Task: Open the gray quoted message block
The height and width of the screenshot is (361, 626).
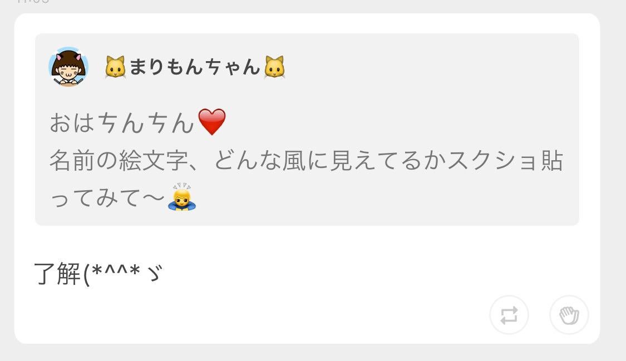Action: point(307,130)
